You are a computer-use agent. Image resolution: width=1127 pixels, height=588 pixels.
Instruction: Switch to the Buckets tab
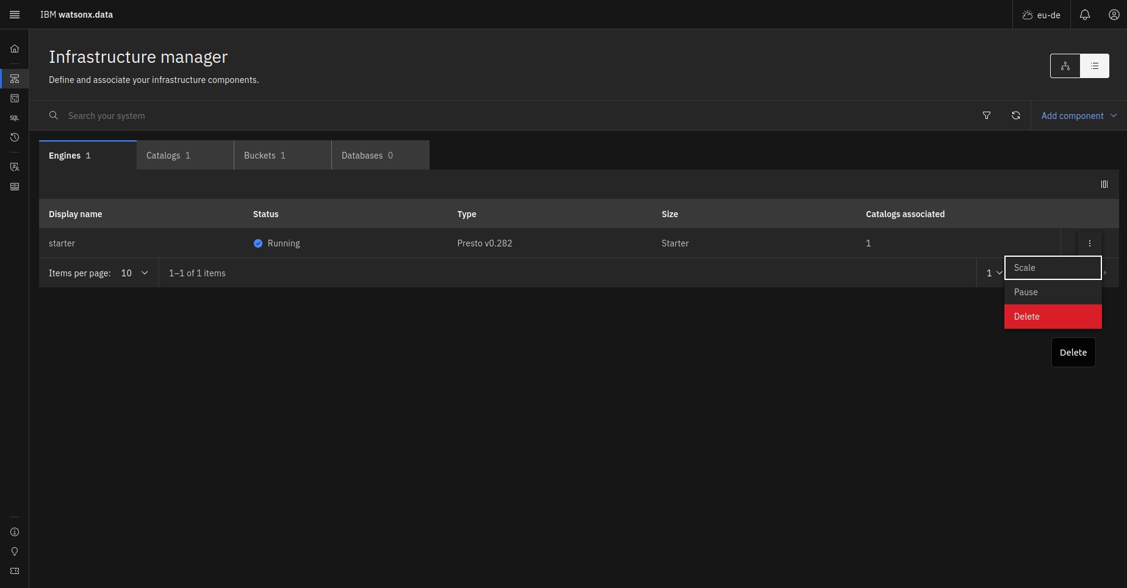pyautogui.click(x=283, y=156)
